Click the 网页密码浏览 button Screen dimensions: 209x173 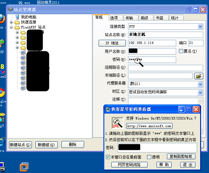point(129,165)
